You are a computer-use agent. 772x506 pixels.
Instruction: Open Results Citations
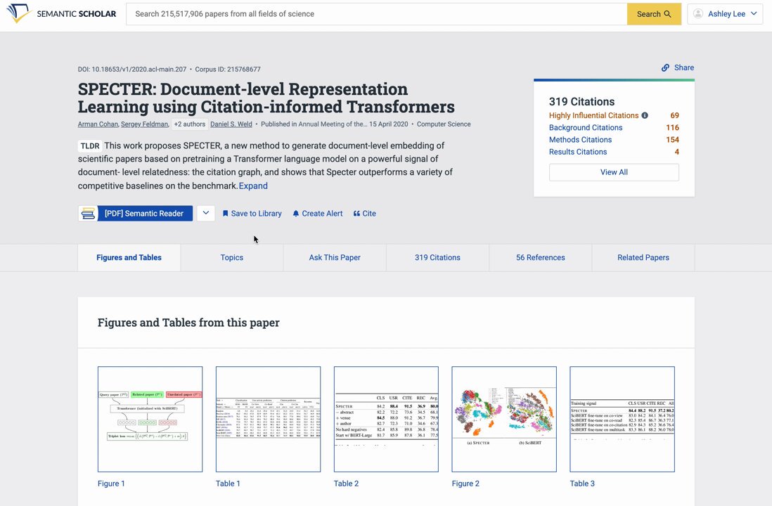(577, 152)
